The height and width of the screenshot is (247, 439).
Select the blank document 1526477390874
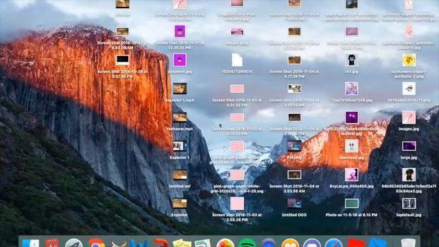(237, 60)
